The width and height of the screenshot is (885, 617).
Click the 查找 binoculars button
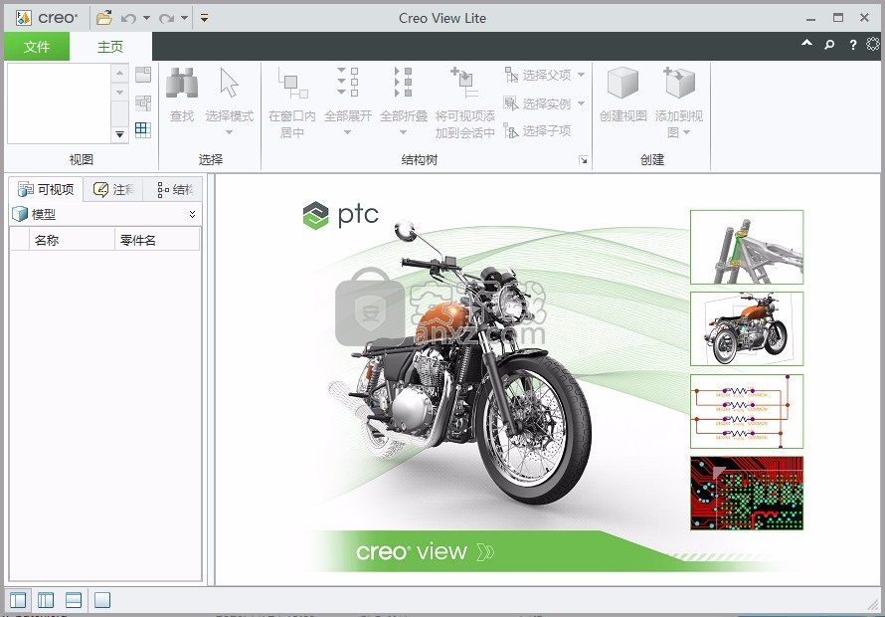tap(182, 84)
